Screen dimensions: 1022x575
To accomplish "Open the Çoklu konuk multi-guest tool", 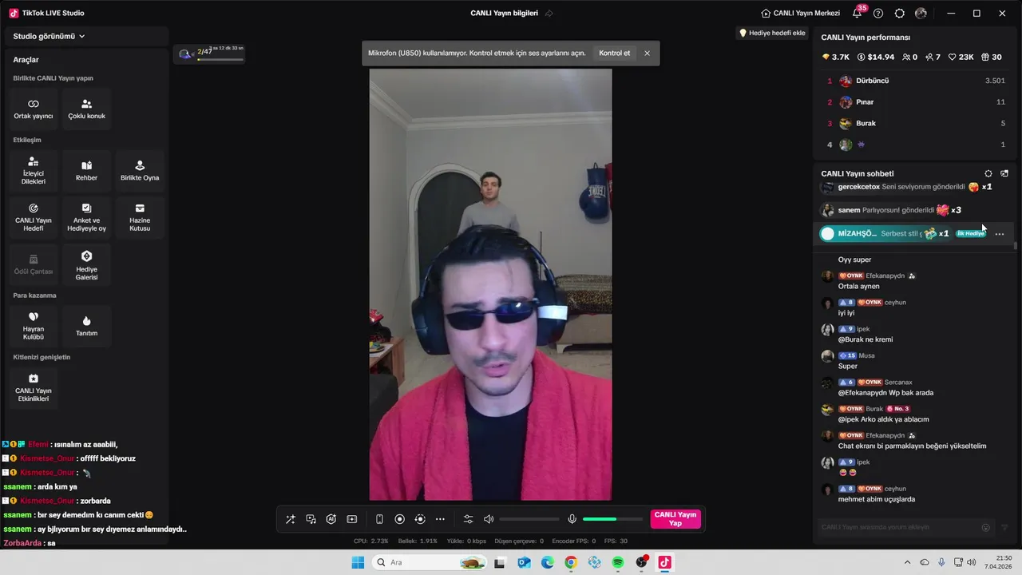I will pos(86,109).
